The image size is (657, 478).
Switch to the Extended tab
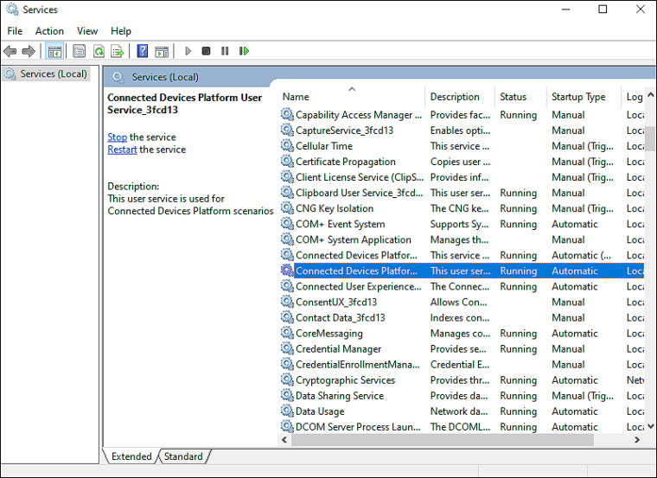pyautogui.click(x=131, y=456)
